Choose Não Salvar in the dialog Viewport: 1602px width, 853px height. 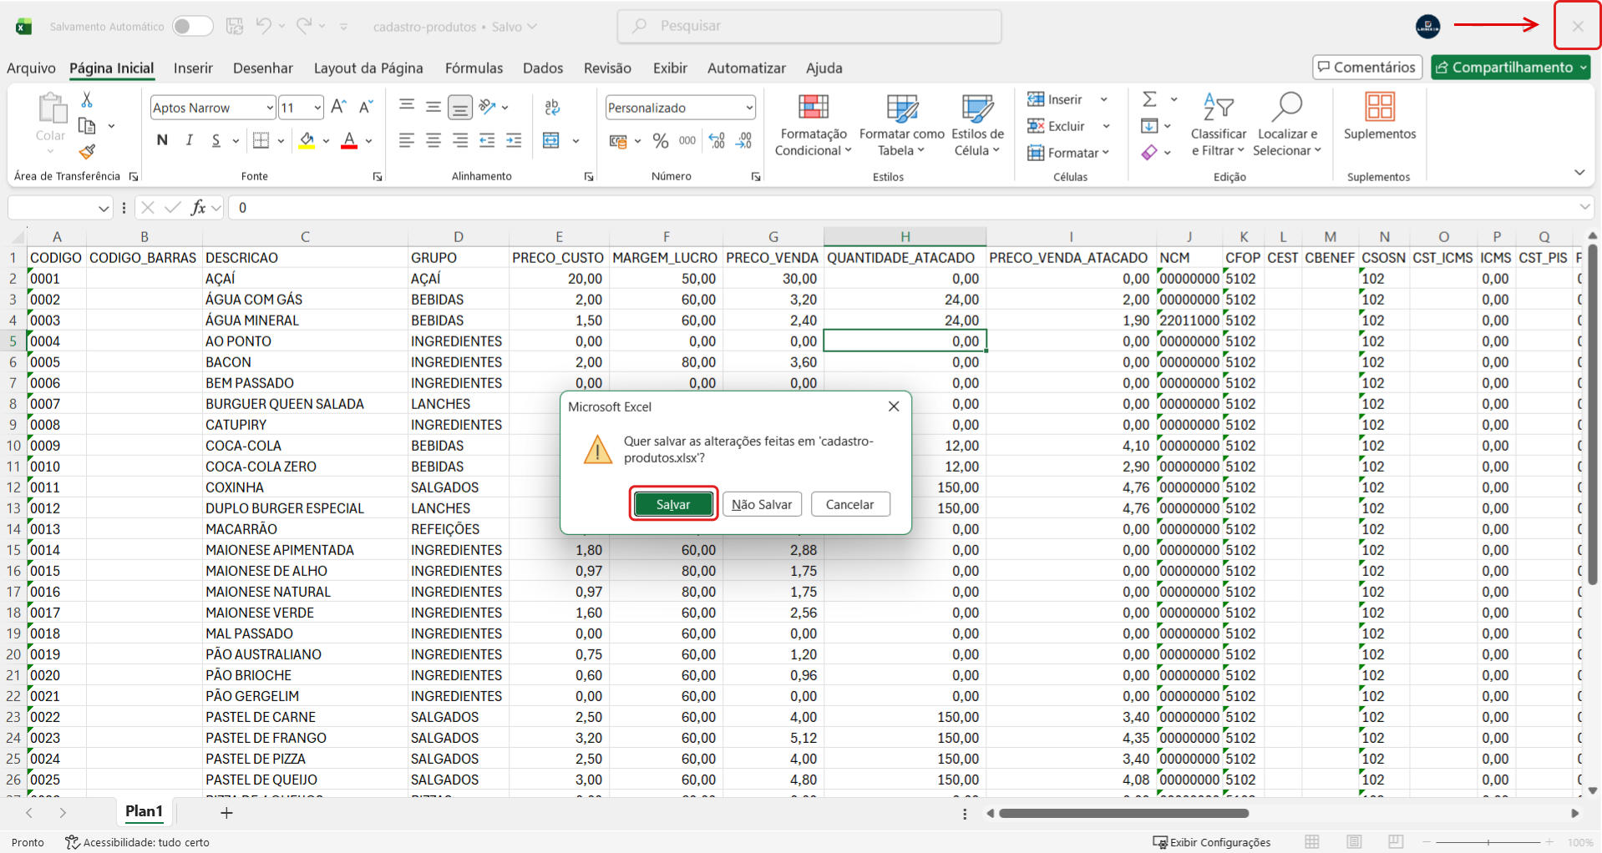(x=762, y=504)
